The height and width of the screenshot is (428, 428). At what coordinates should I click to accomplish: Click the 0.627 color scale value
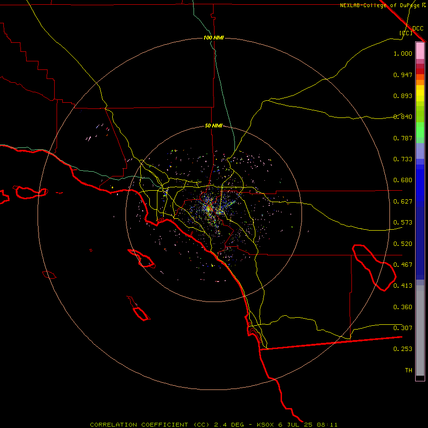tap(403, 202)
